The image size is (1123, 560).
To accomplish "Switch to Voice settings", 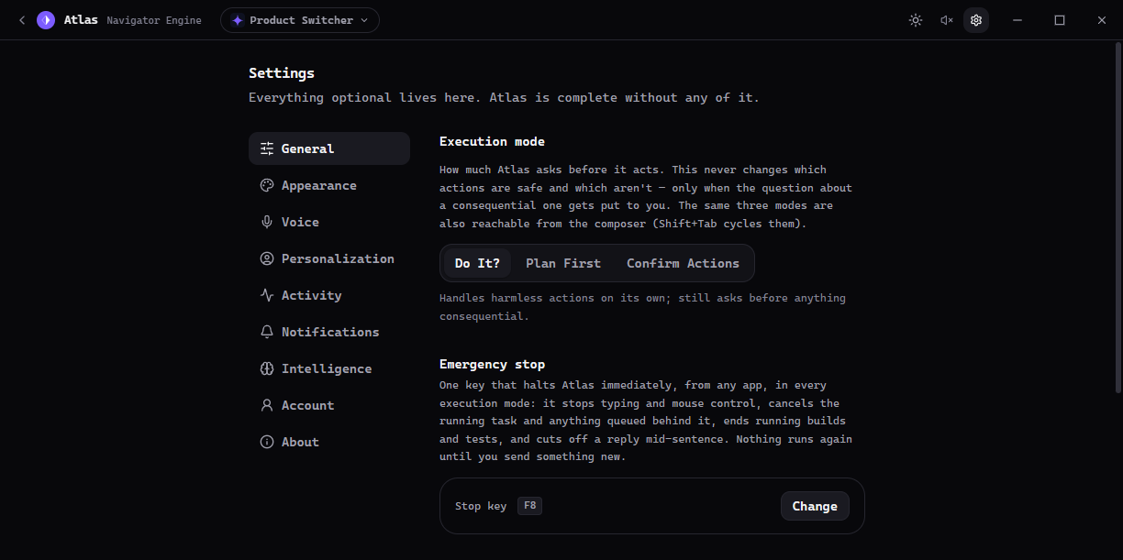I will click(329, 222).
